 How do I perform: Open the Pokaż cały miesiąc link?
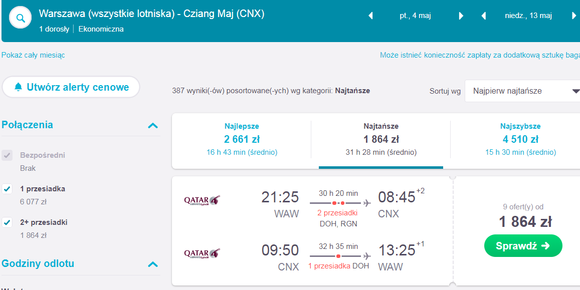pos(33,56)
